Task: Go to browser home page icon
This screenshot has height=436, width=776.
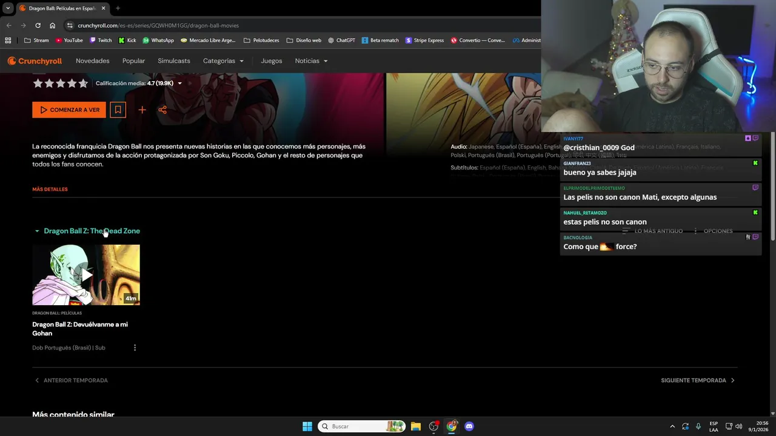Action: pos(52,25)
